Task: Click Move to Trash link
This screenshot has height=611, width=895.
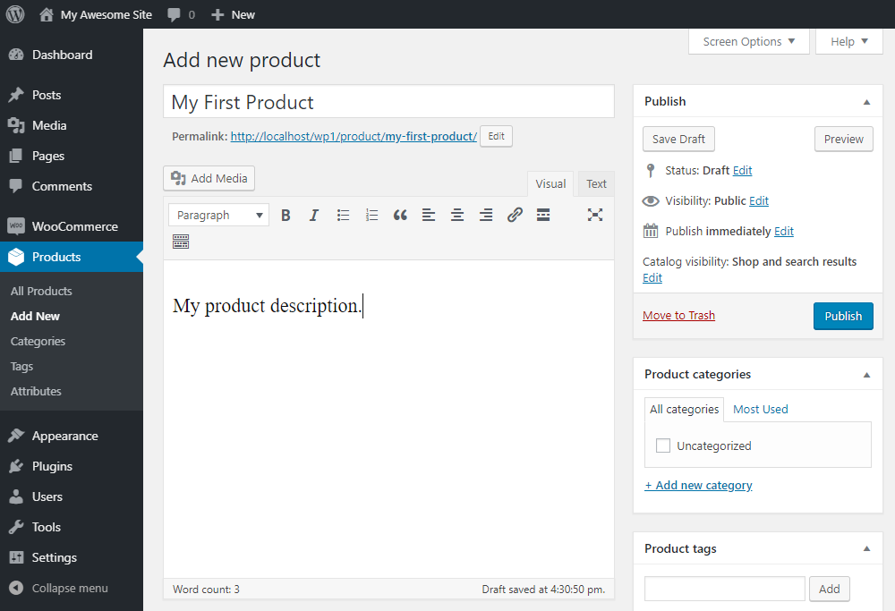Action: point(678,316)
